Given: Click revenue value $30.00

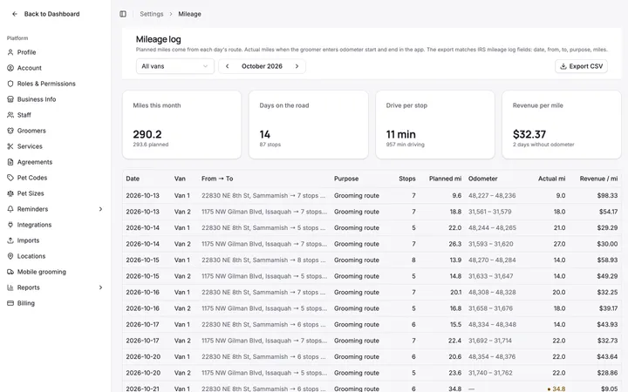Looking at the screenshot, I should click(x=607, y=244).
